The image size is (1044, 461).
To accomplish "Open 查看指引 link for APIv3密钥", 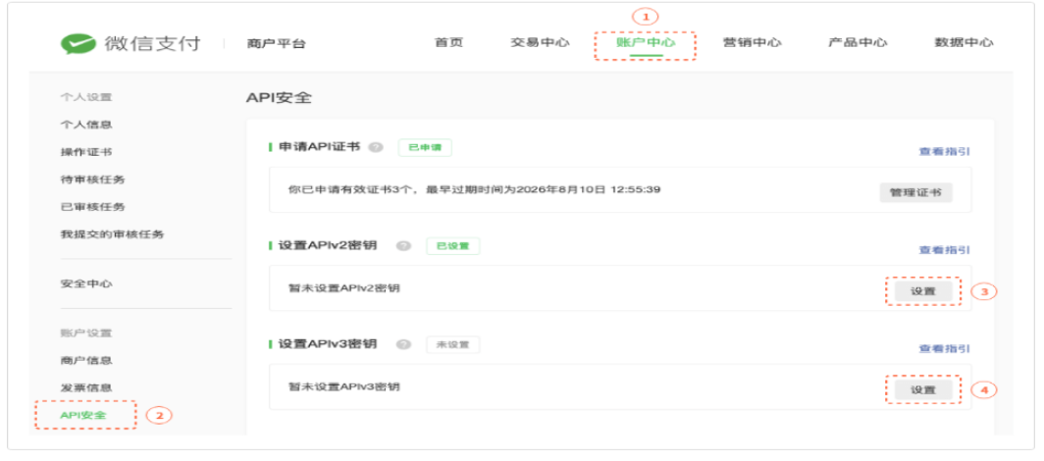I will click(944, 348).
